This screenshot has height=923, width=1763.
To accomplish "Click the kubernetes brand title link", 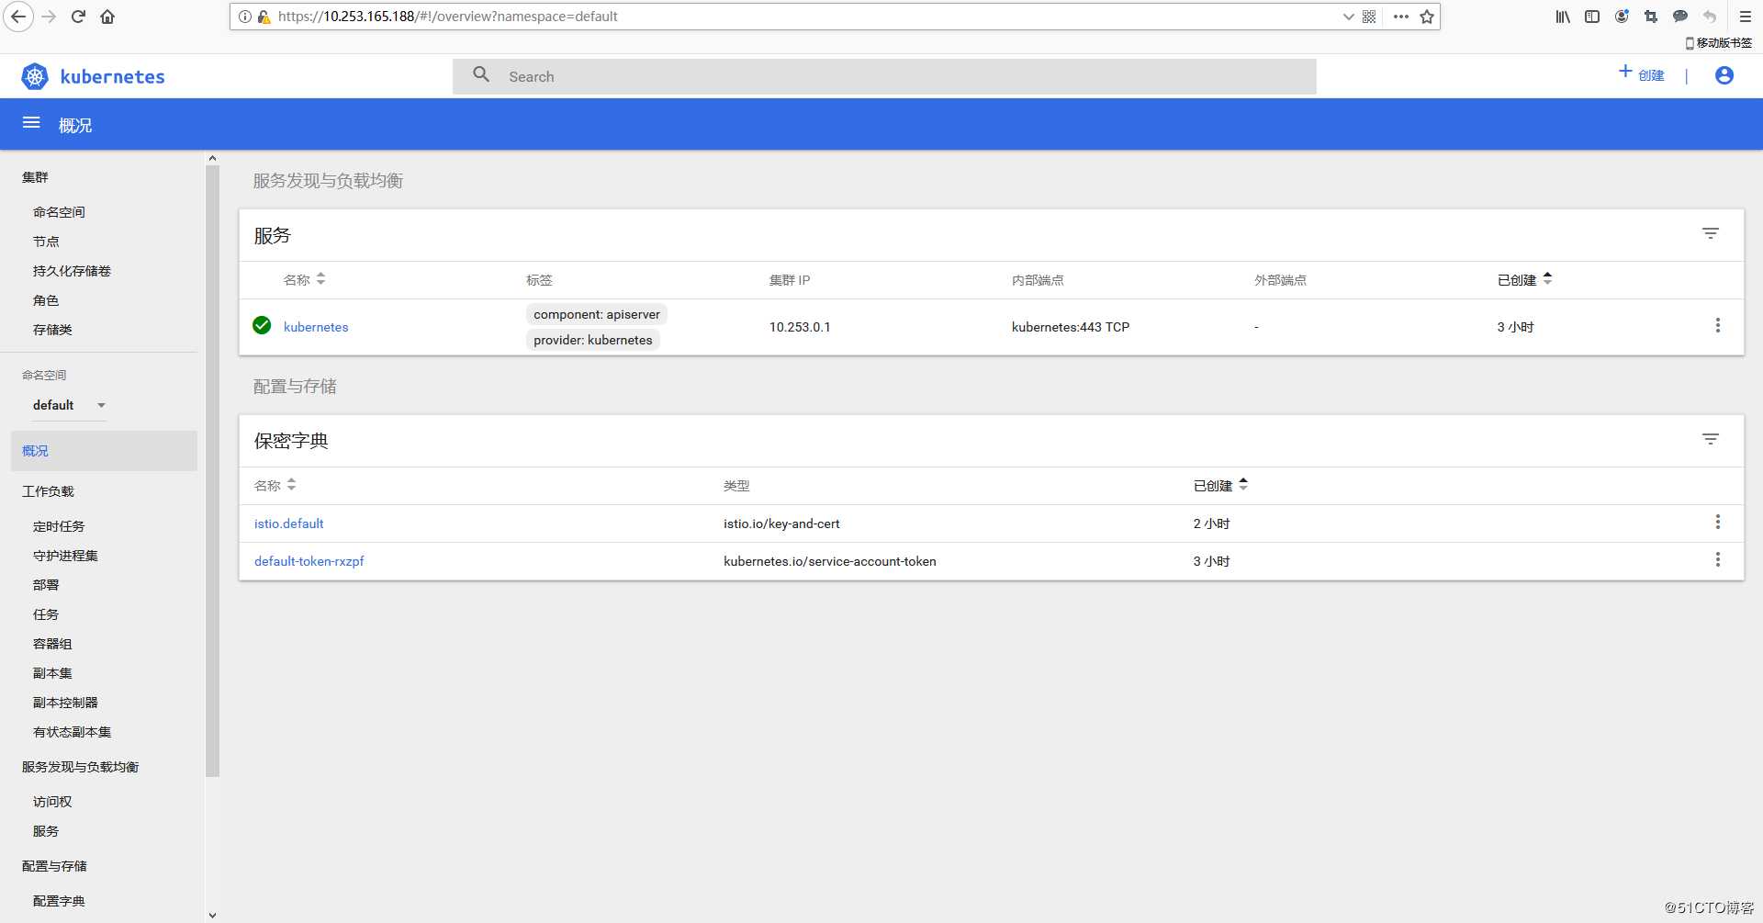I will [112, 76].
